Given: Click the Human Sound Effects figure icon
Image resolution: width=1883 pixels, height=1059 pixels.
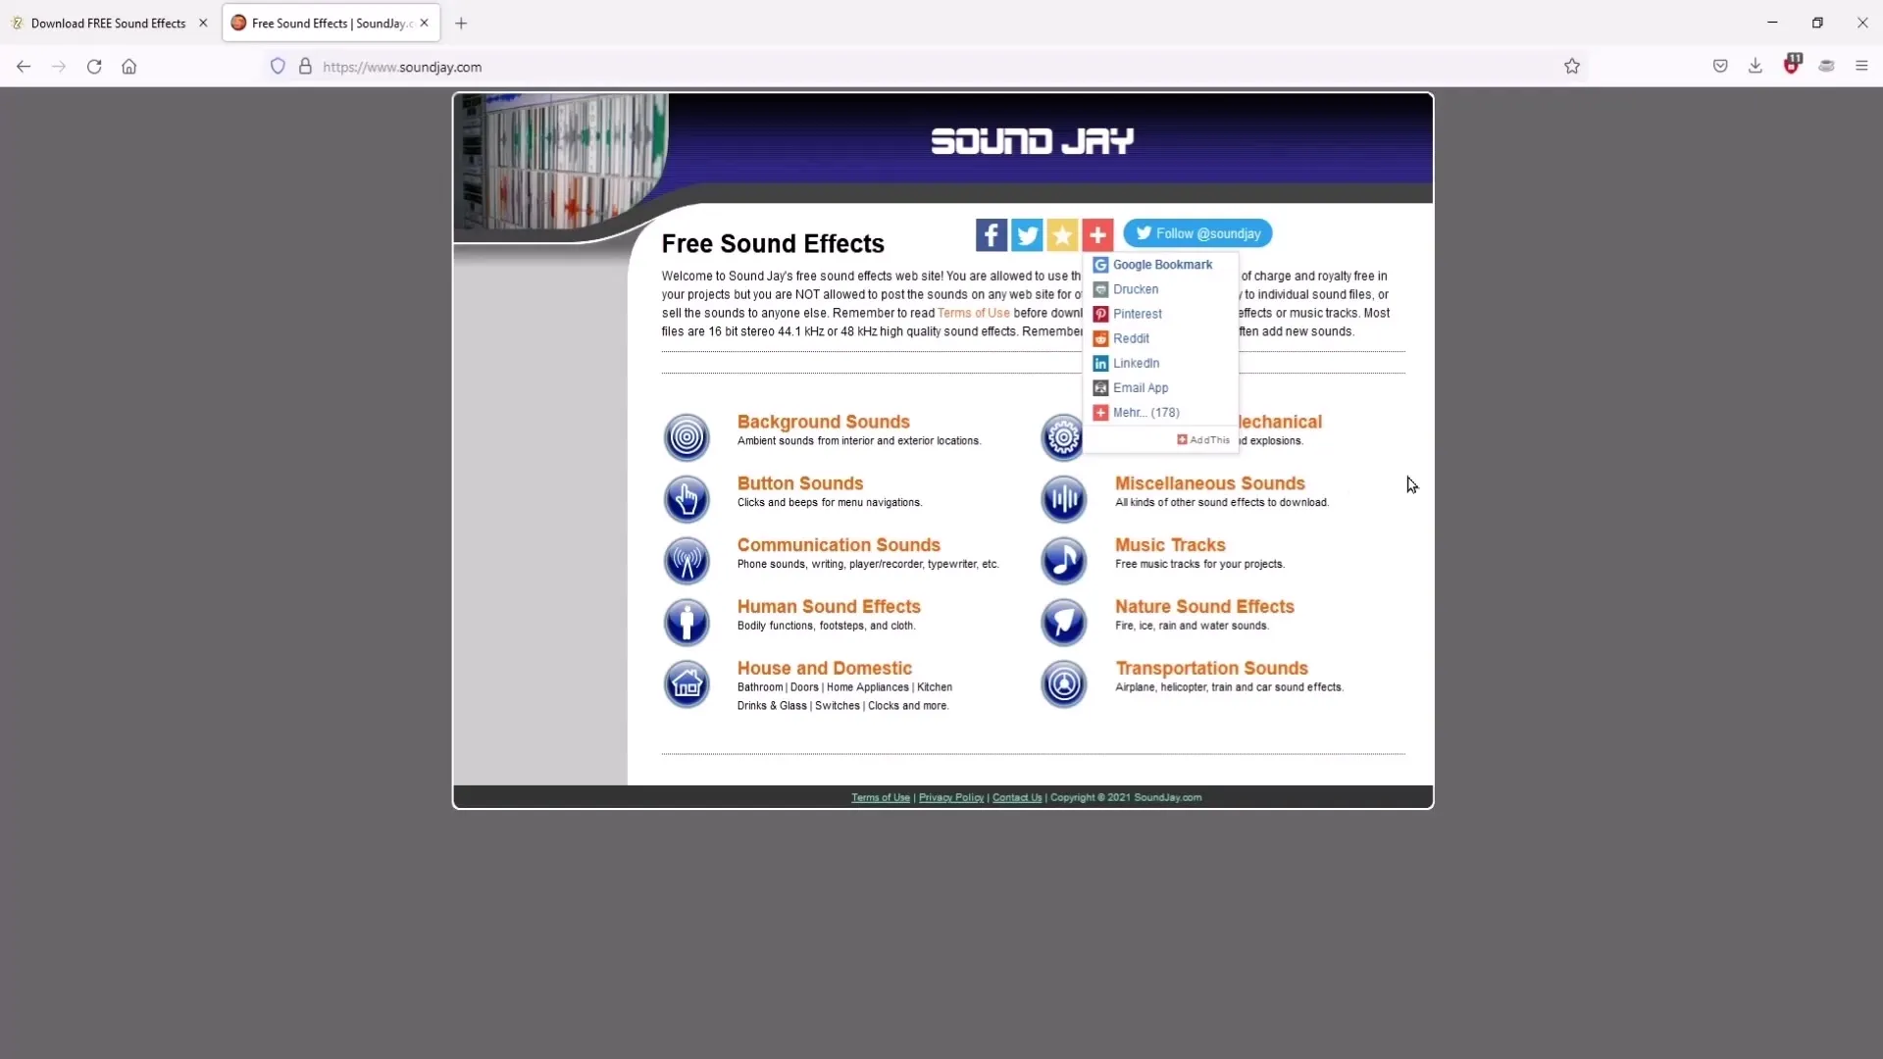Looking at the screenshot, I should (686, 621).
